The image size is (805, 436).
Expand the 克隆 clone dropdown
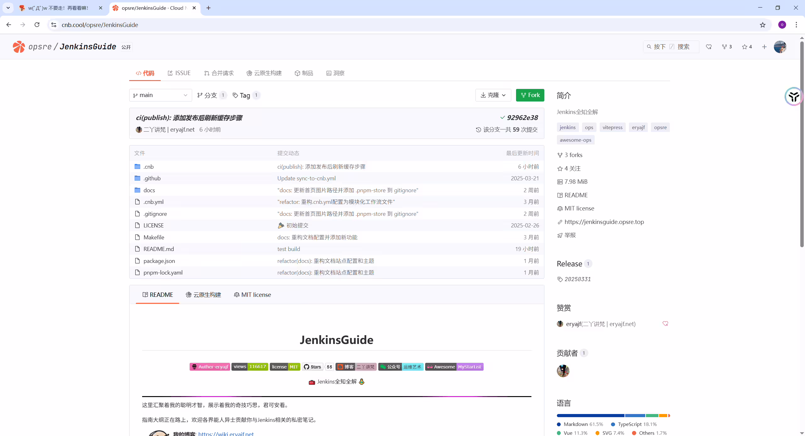click(x=493, y=95)
